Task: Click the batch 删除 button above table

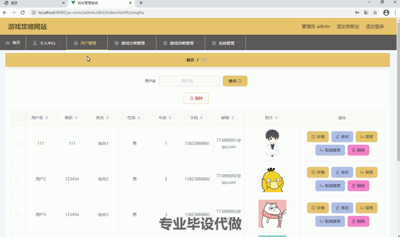Action: coord(196,98)
